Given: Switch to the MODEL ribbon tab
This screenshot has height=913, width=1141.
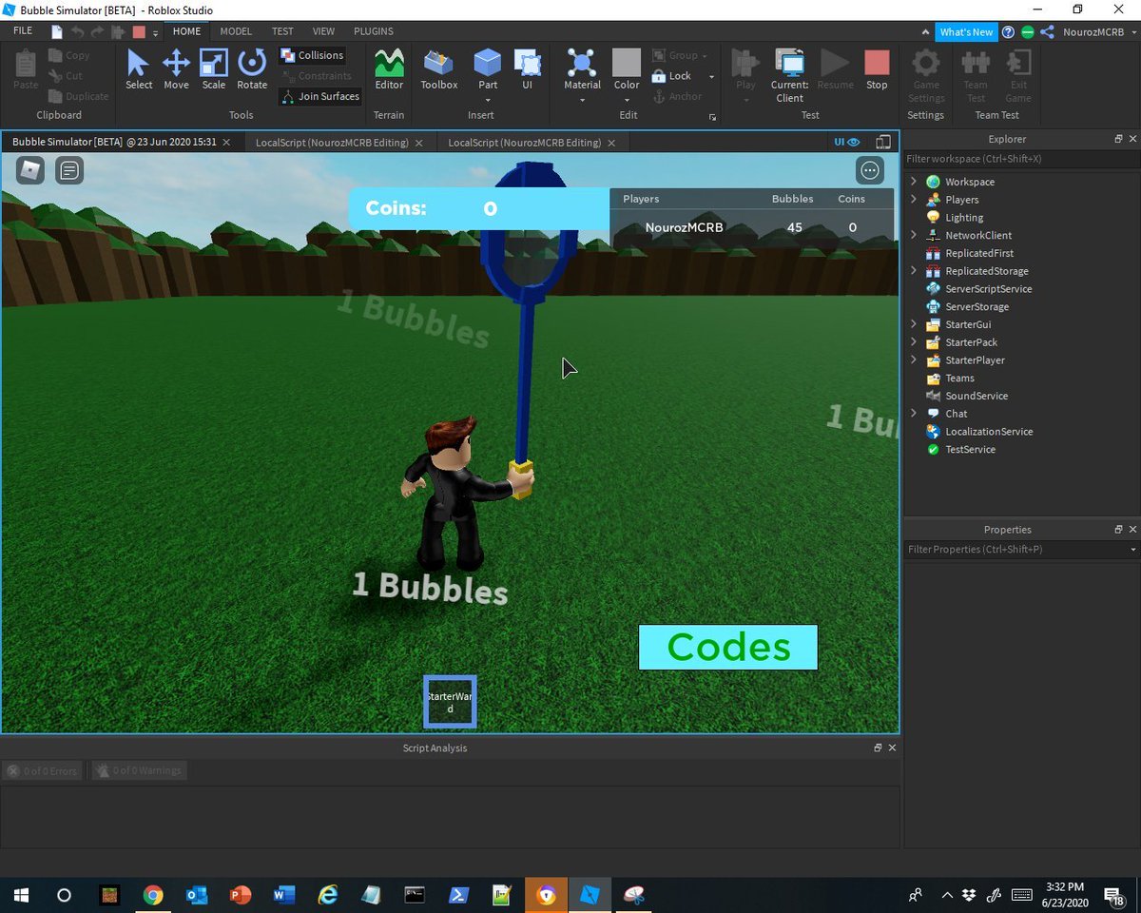Looking at the screenshot, I should click(x=236, y=31).
